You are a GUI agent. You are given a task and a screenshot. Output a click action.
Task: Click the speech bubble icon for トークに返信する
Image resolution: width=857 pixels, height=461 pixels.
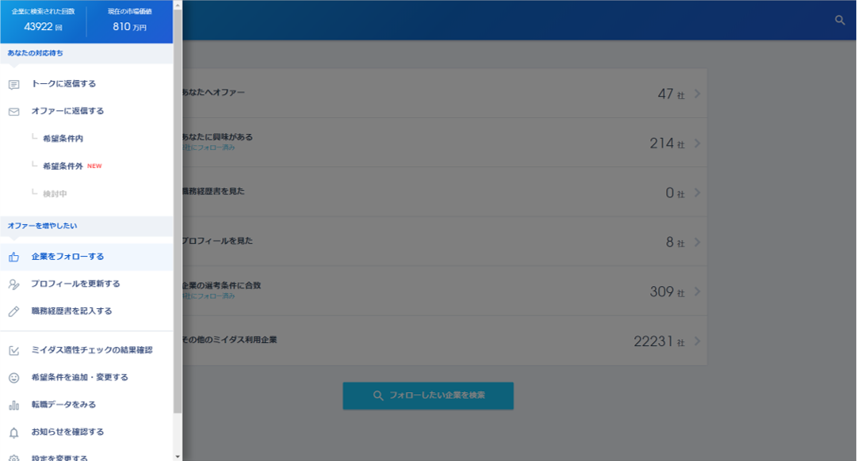point(14,85)
